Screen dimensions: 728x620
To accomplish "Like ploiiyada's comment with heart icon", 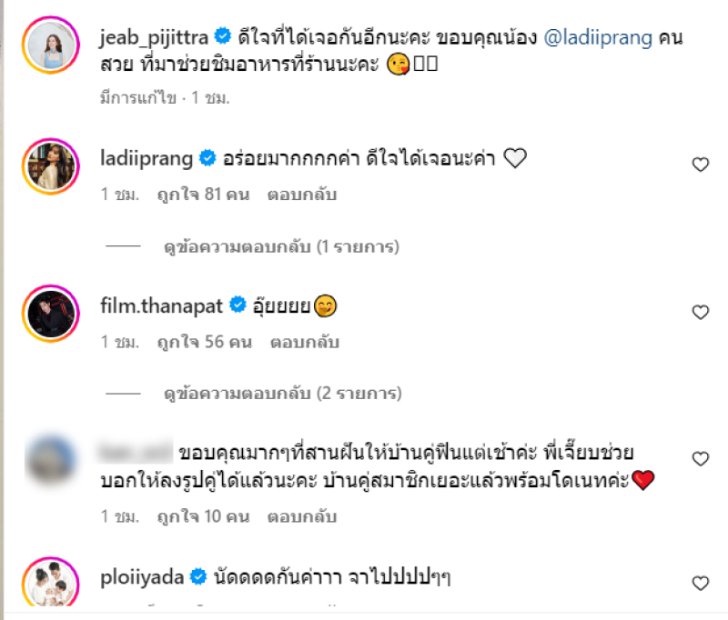I will click(700, 583).
